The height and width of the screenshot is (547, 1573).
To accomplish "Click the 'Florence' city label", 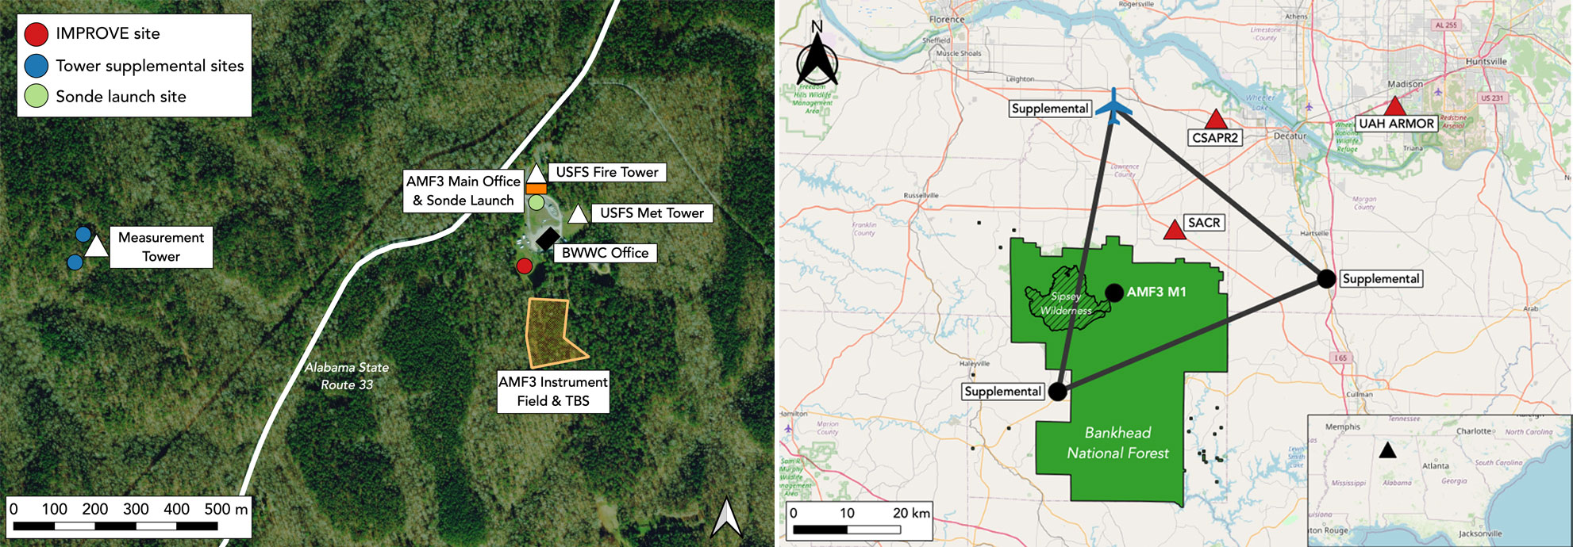I will point(947,19).
